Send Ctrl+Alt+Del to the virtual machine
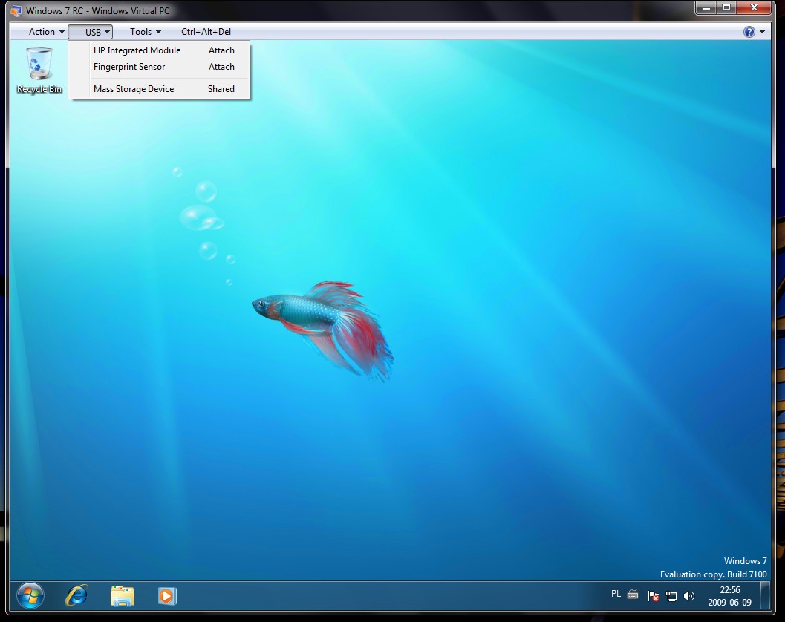This screenshot has height=622, width=785. (206, 32)
